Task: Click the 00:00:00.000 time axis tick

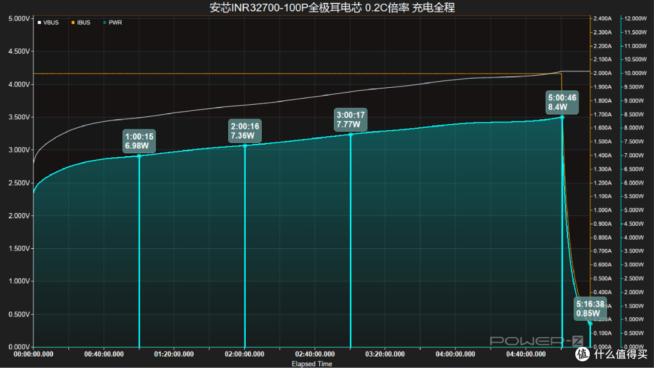Action: tap(33, 354)
